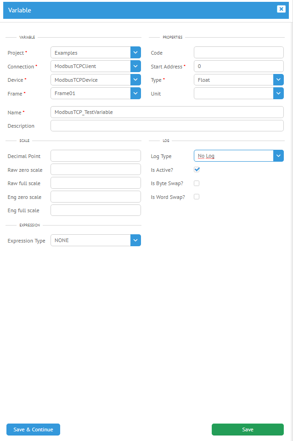The image size is (293, 441).
Task: Expand the Expression Type dropdown arrow
Action: click(x=135, y=240)
